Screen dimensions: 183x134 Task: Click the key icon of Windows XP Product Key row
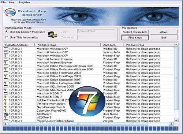pos(5,56)
